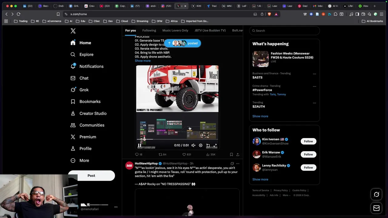This screenshot has height=218, width=388.
Task: Toggle the browser sidebar panel
Action: click(x=357, y=14)
